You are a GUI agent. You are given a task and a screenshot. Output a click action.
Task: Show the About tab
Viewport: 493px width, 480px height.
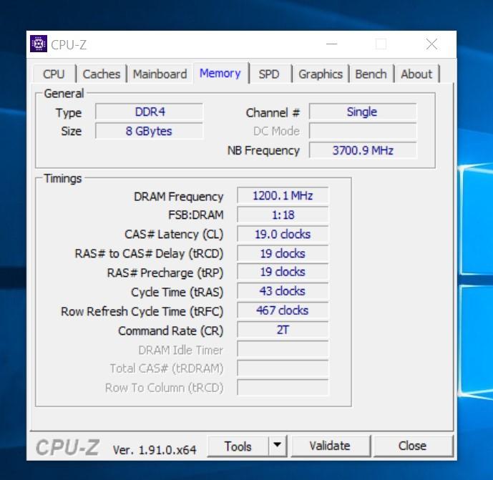416,74
